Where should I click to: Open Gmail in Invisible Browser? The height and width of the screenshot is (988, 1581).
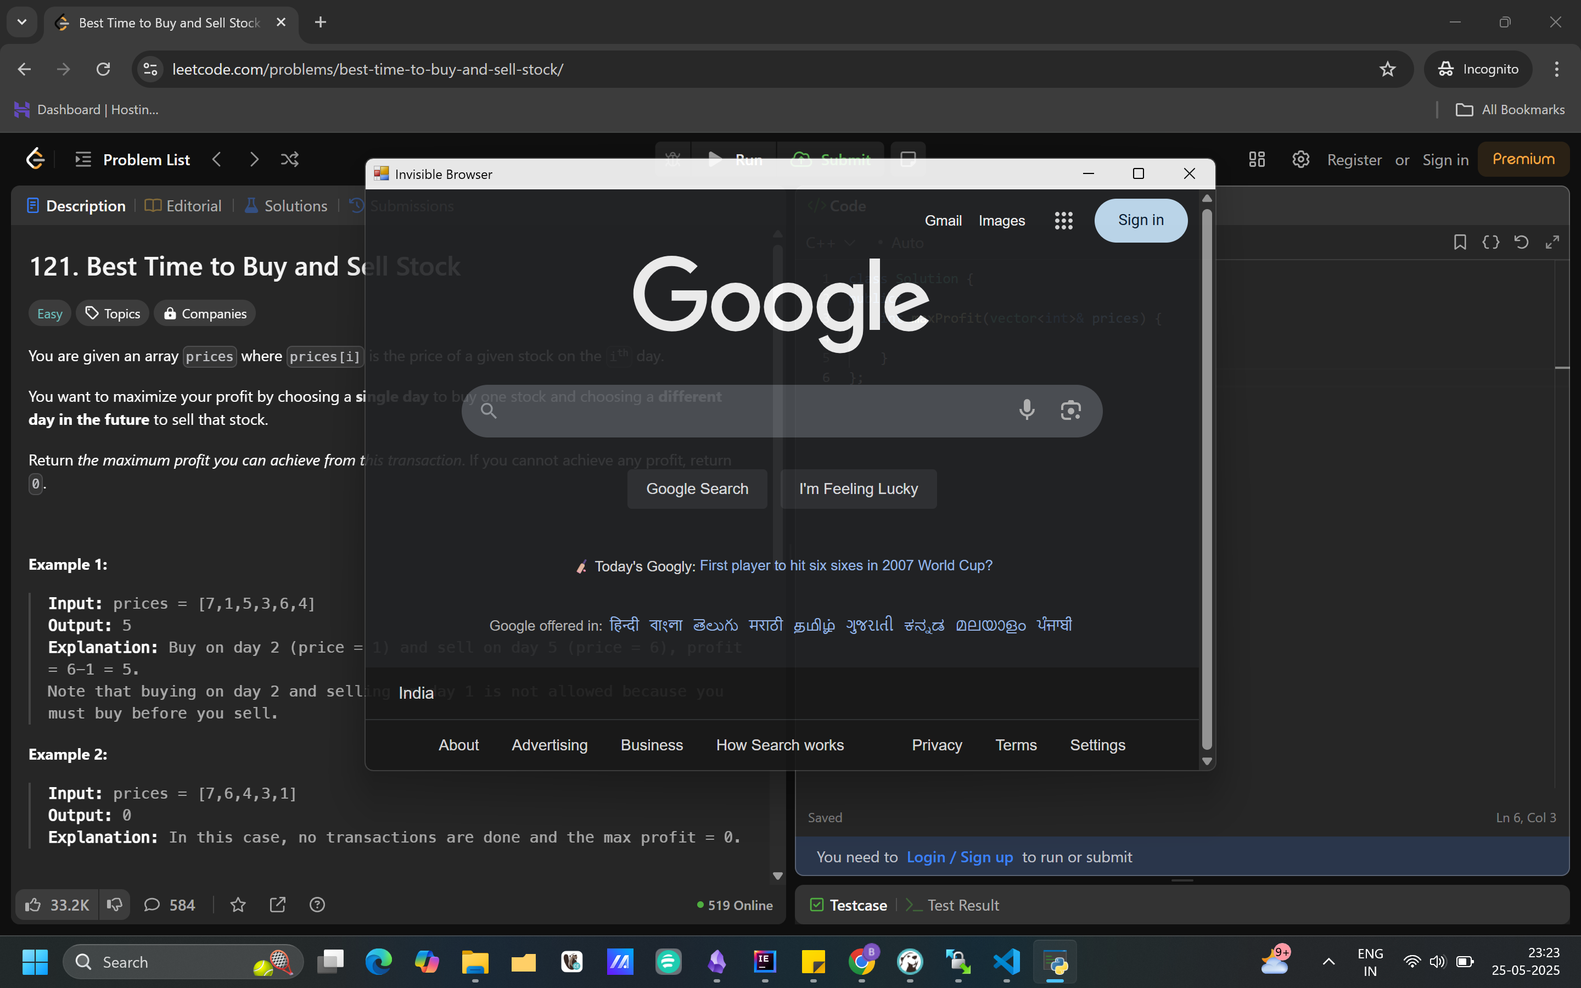tap(943, 221)
